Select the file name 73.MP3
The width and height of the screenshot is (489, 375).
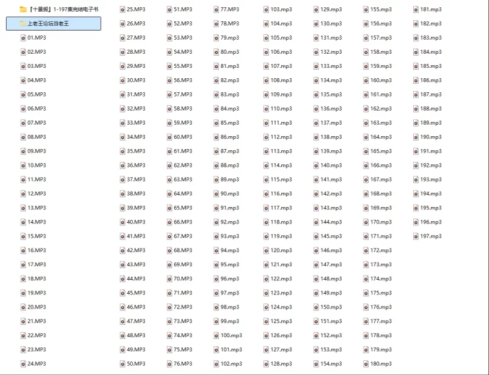183,321
